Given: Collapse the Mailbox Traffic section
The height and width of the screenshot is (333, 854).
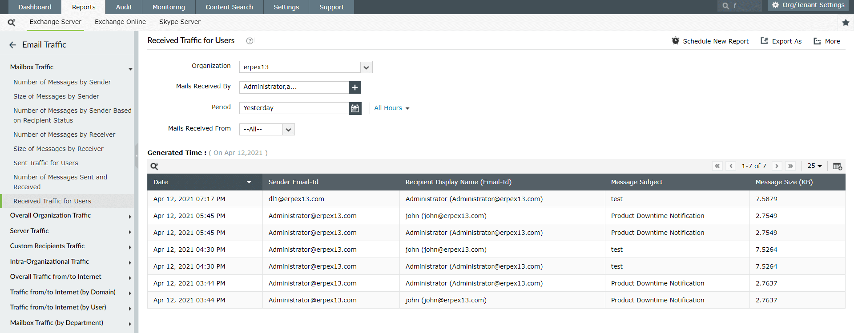Looking at the screenshot, I should click(x=130, y=69).
